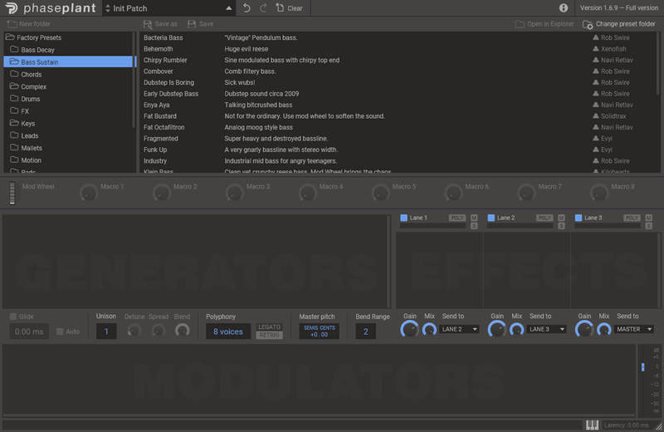This screenshot has height=432, width=664.
Task: Expand the Init Patch preset dropdown
Action: click(229, 8)
